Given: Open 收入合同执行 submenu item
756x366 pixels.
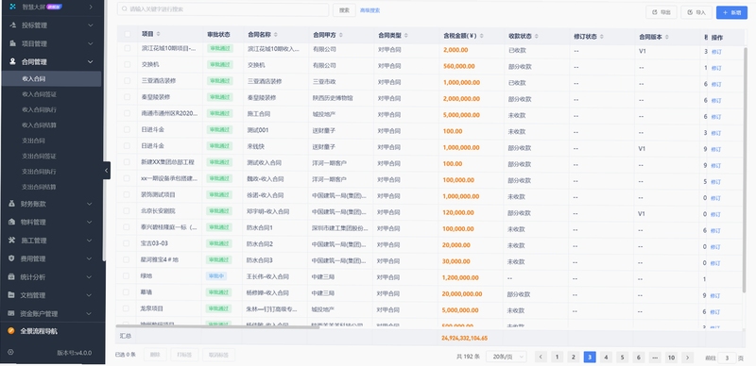Looking at the screenshot, I should (x=40, y=109).
